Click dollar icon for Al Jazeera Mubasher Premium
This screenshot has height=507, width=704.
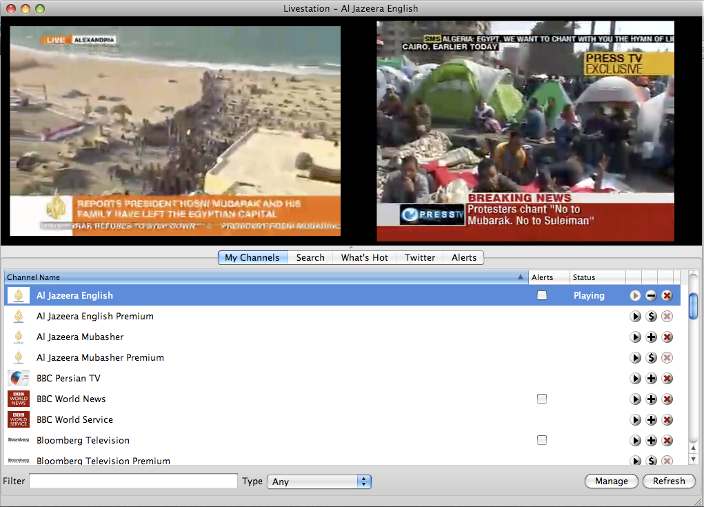pos(651,357)
